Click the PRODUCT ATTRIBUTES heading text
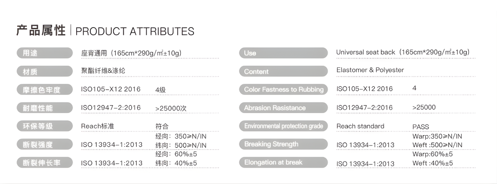Screen dimensions: 497x194 (135, 32)
